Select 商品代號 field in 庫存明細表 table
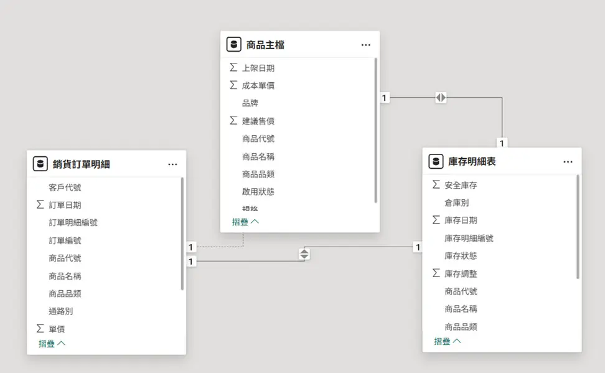This screenshot has height=373, width=605. click(x=461, y=291)
